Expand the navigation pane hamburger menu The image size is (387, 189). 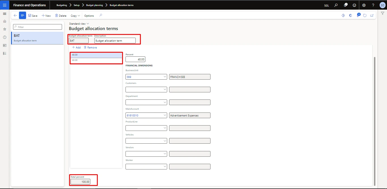tap(5, 14)
